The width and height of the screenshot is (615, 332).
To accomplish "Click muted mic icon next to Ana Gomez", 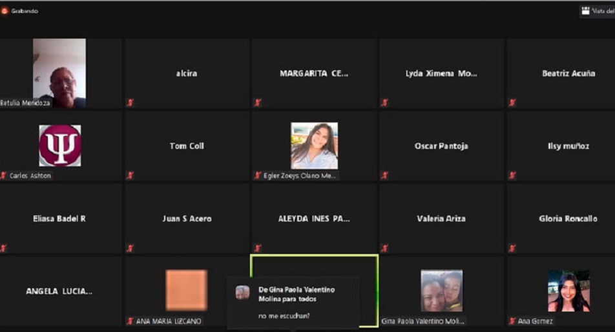I will click(512, 321).
